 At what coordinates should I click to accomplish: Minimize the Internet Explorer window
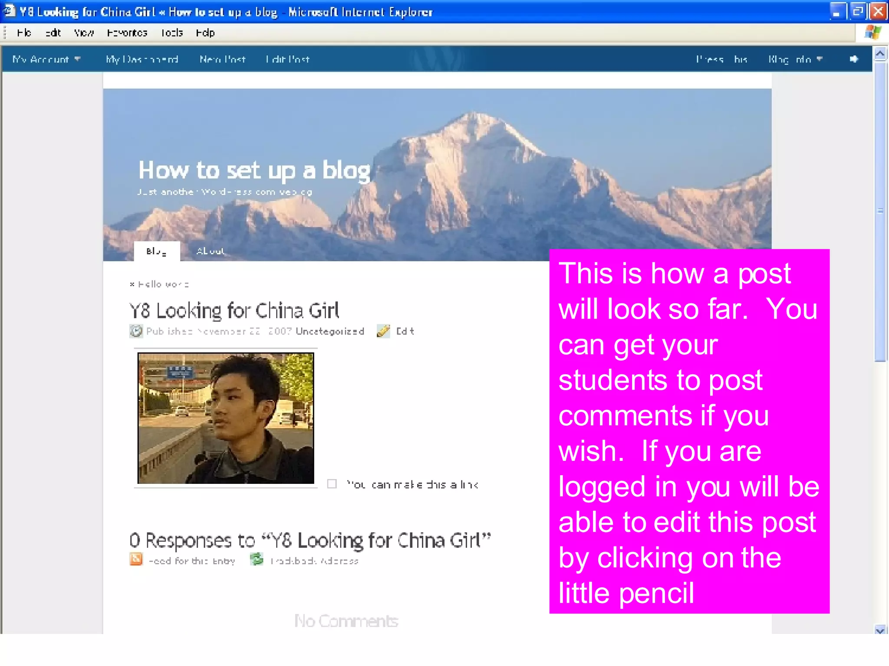coord(837,11)
